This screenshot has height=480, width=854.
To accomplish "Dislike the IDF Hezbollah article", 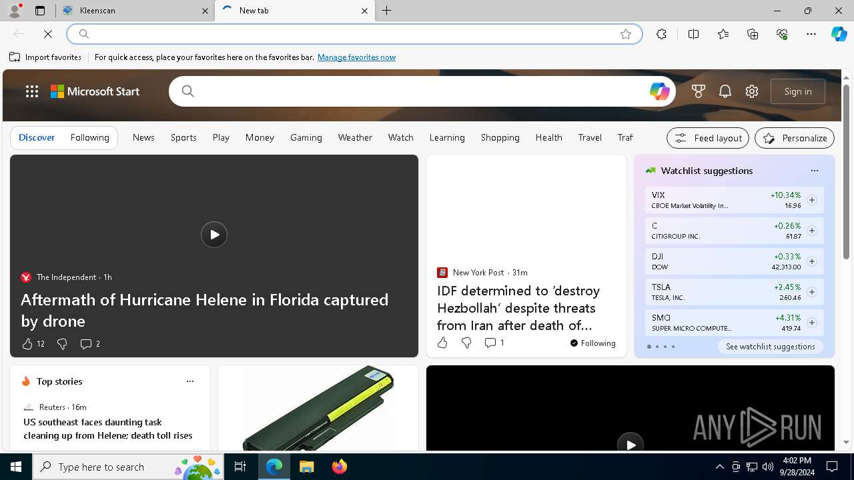I will 466,343.
